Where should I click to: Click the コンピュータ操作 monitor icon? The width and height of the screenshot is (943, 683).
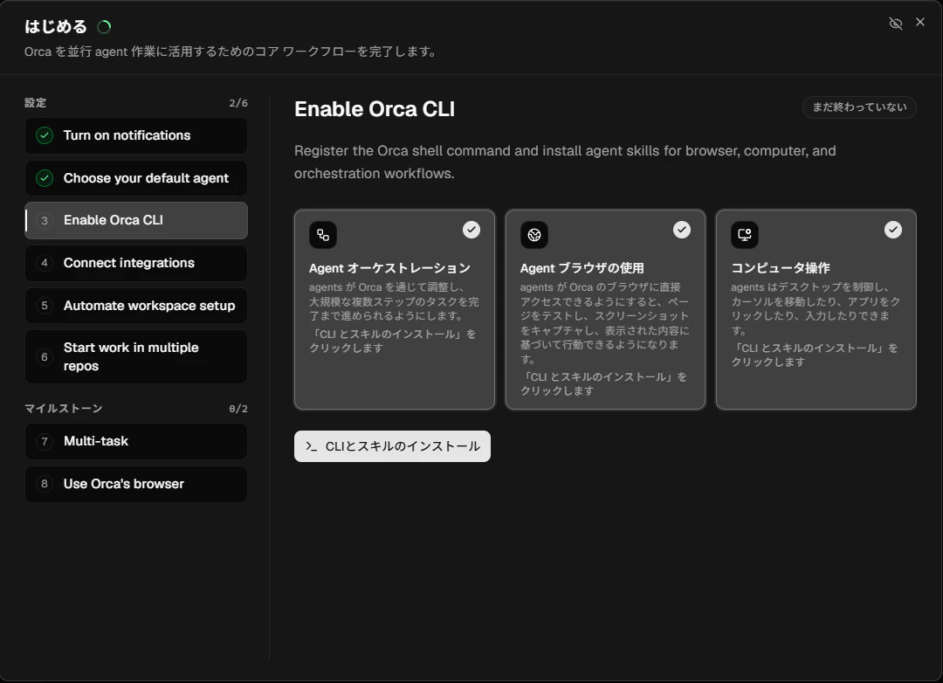[745, 235]
